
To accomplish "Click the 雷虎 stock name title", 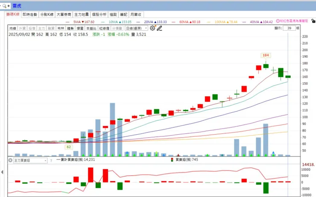I will [x=17, y=6].
